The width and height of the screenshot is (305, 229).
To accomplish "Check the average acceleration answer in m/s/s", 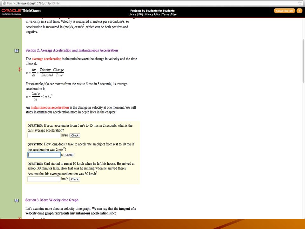I will (x=75, y=135).
